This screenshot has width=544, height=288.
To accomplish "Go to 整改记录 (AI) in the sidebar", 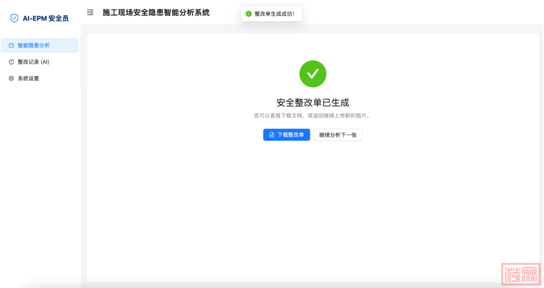I will [x=33, y=62].
